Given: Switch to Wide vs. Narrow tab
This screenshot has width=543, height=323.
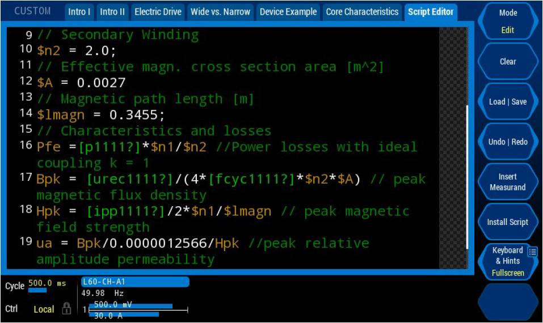Looking at the screenshot, I should click(220, 12).
